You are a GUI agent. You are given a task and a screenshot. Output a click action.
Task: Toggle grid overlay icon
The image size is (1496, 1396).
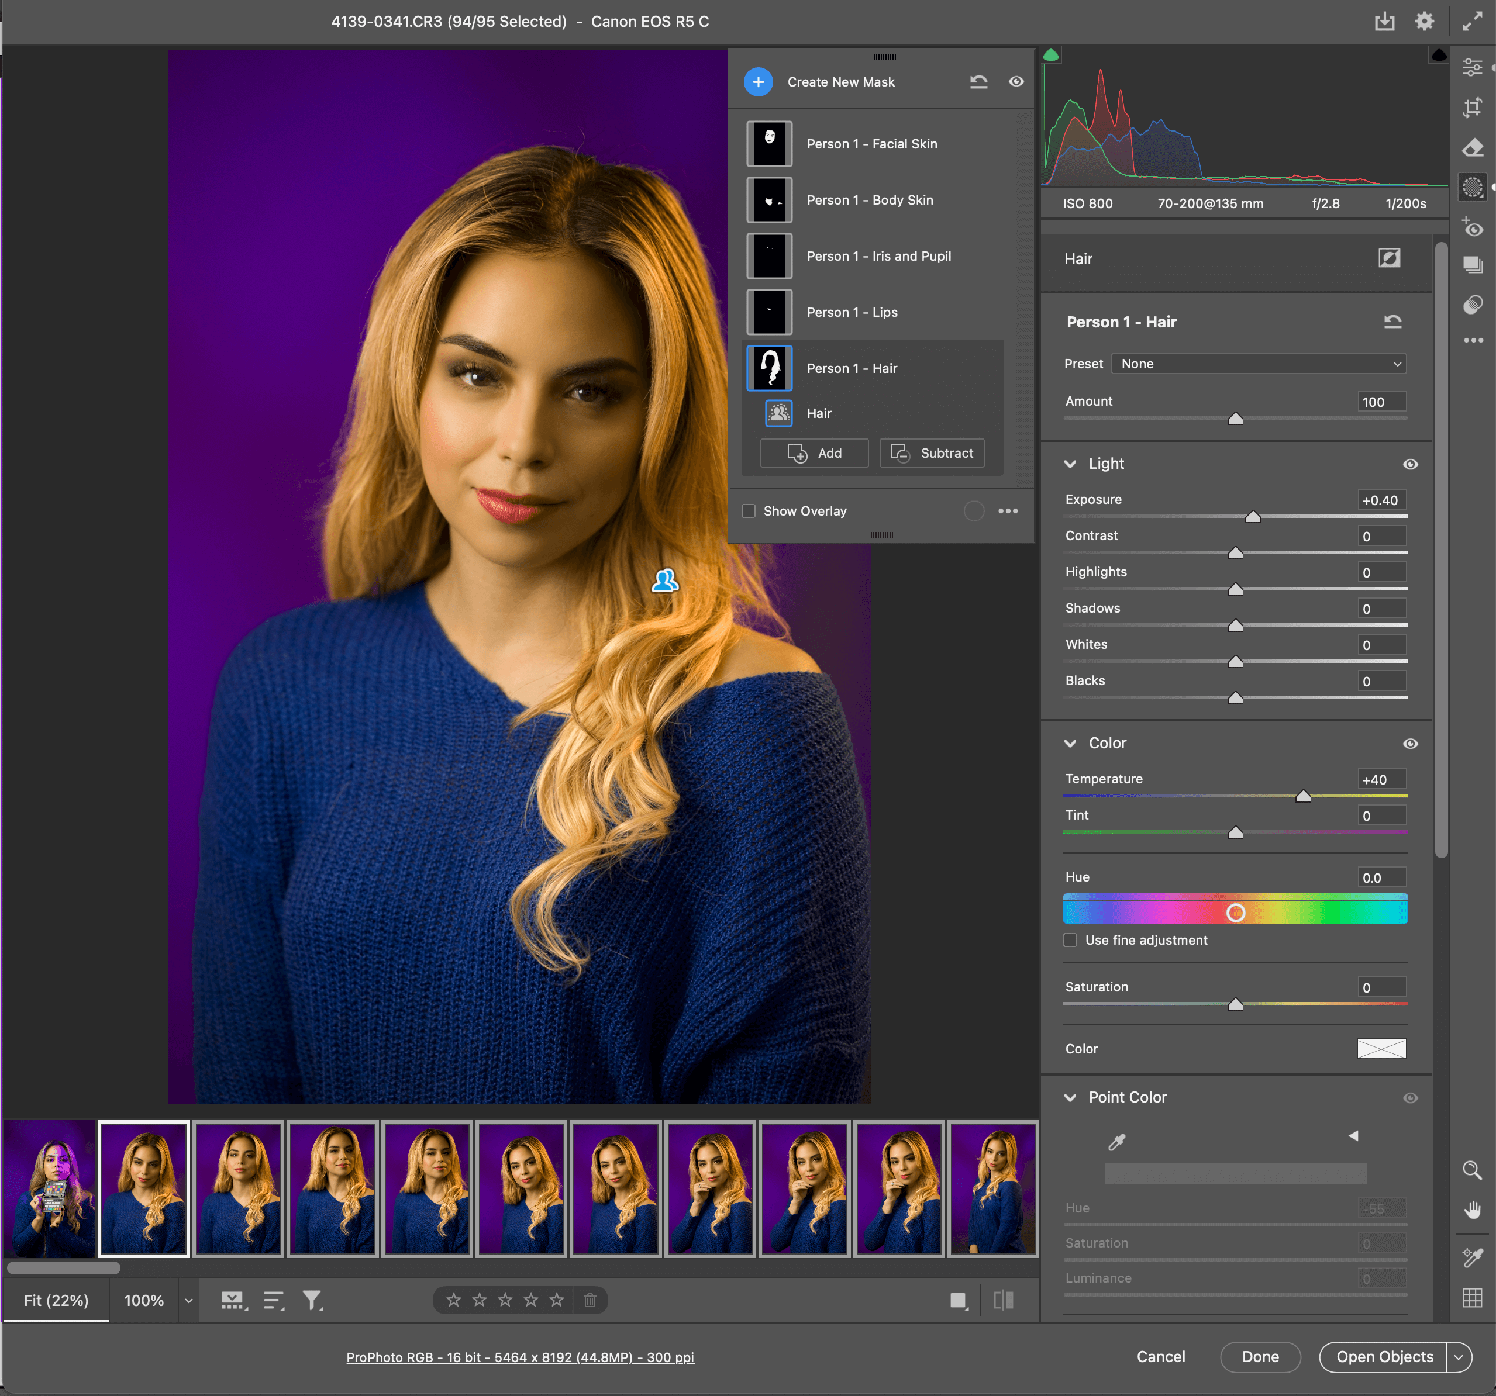coord(1472,1297)
